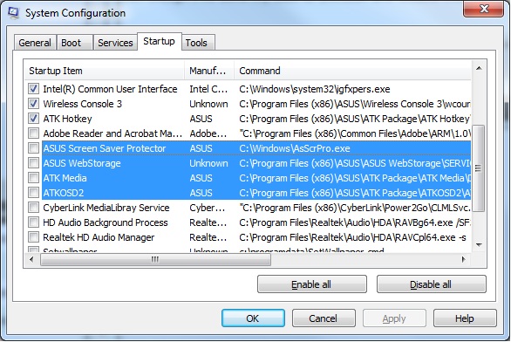
Task: Click the Cancel button
Action: (324, 318)
